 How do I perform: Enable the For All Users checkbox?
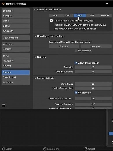tap(76, 51)
